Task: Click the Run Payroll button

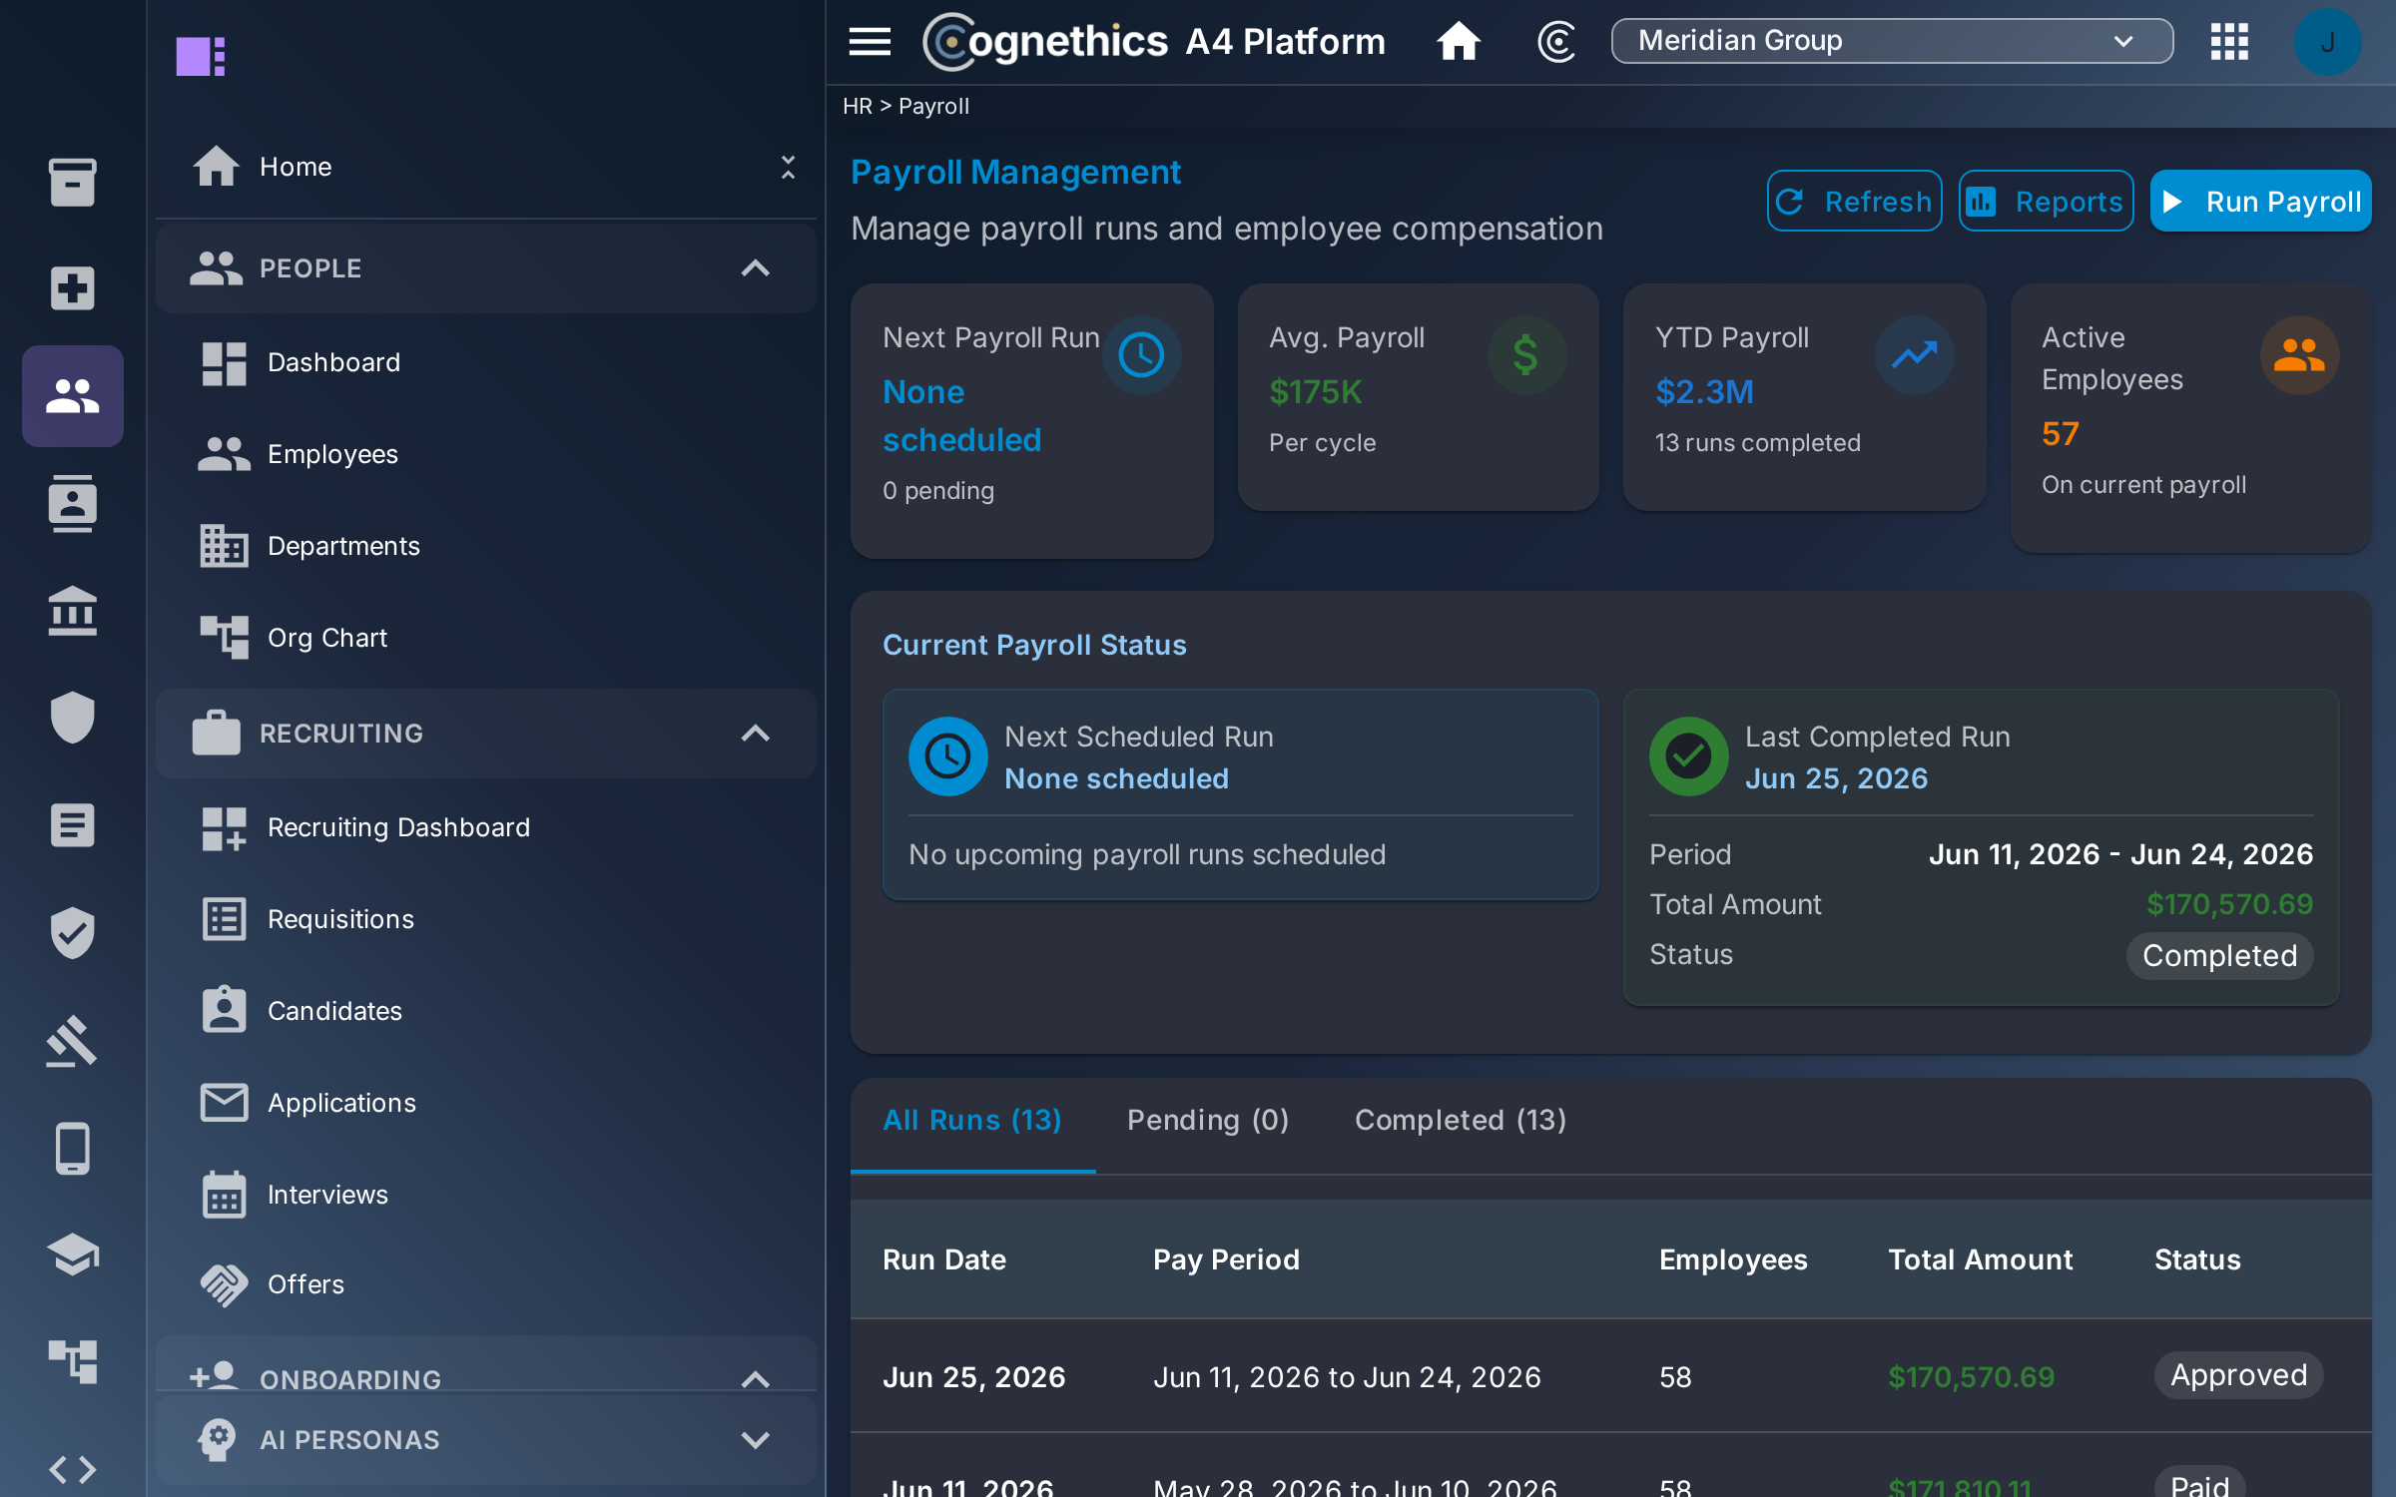Action: click(2260, 201)
